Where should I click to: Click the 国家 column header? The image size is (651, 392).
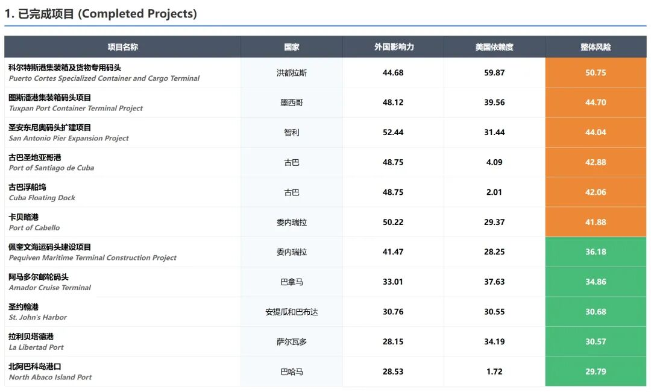coord(292,47)
